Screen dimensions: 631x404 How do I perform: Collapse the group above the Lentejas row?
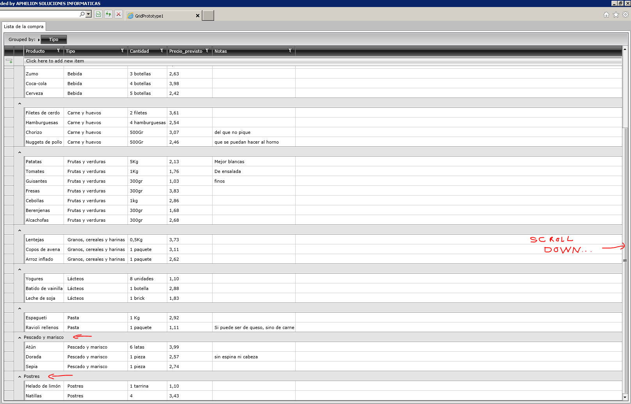[19, 230]
